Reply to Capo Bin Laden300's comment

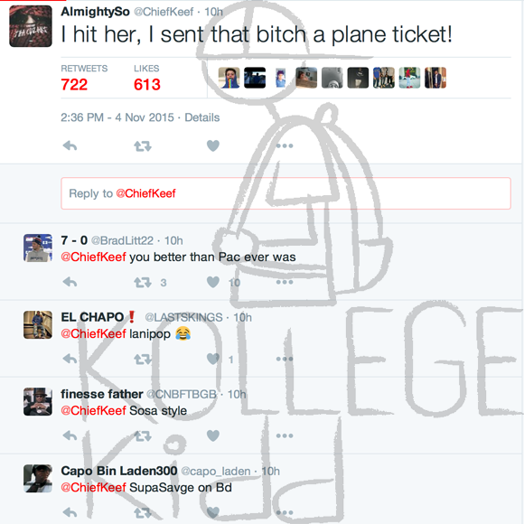pyautogui.click(x=70, y=512)
